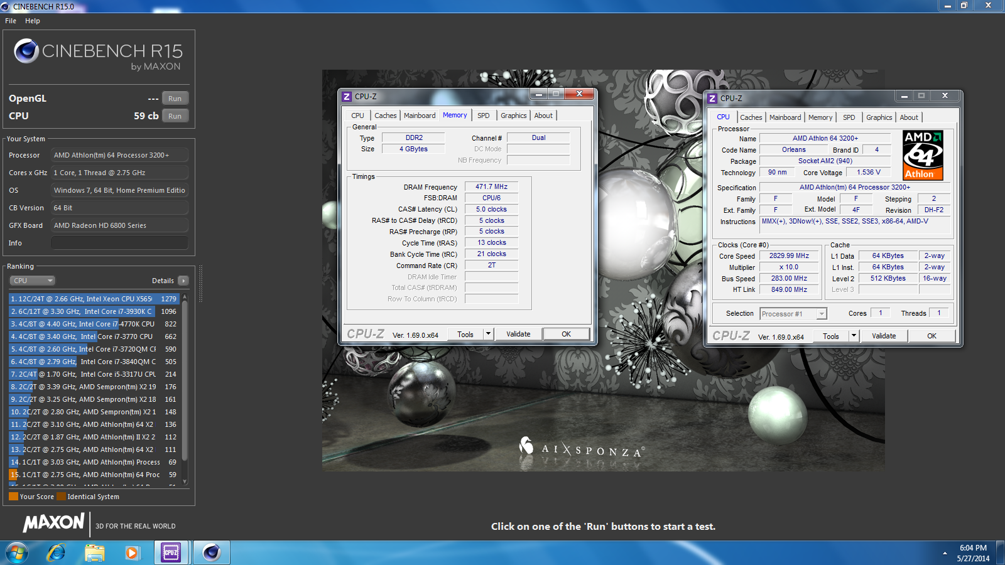The height and width of the screenshot is (565, 1005).
Task: Click the DRAM Frequency 471.7 MHz value
Action: 491,186
